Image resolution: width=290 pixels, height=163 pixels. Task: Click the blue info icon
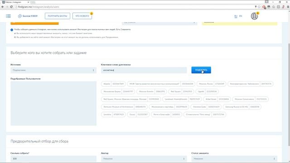12,30
